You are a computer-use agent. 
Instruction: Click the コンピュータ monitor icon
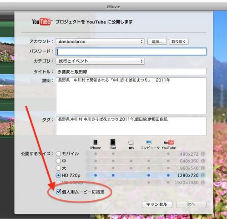tap(149, 143)
